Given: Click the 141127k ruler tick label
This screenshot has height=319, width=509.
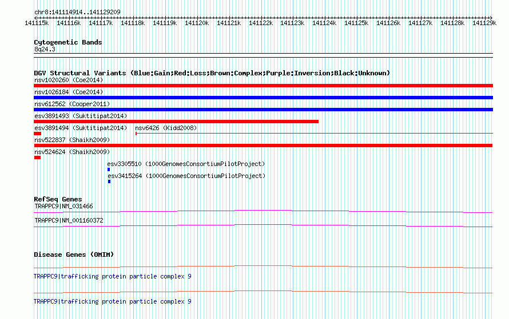Looking at the screenshot, I should point(420,23).
